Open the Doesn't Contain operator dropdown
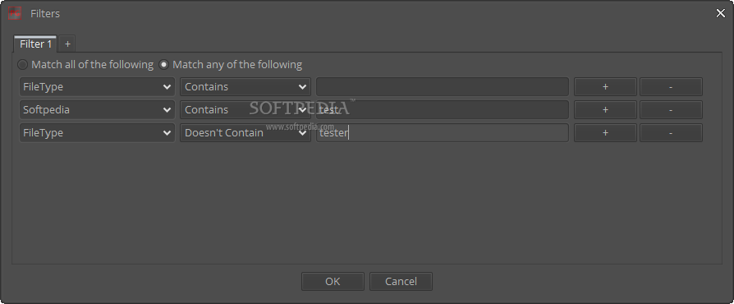The height and width of the screenshot is (304, 734). point(245,132)
